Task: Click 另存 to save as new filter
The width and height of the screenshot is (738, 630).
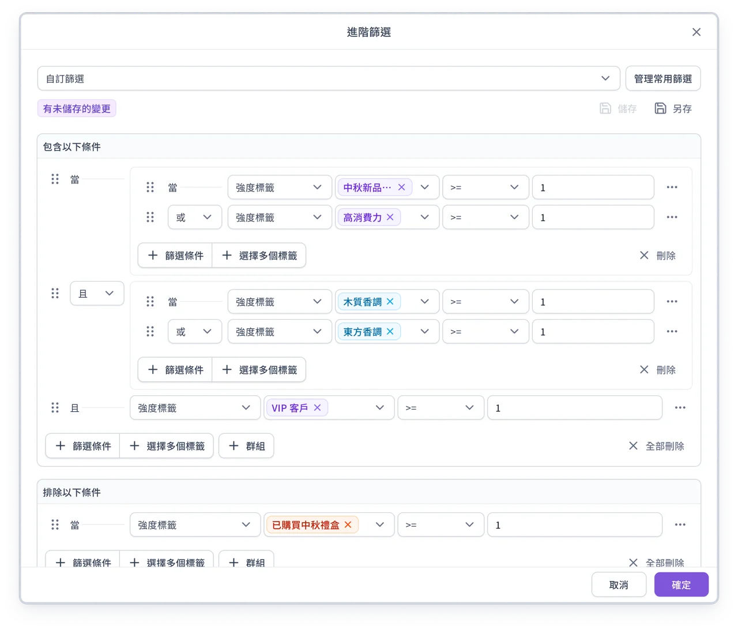Action: click(673, 108)
